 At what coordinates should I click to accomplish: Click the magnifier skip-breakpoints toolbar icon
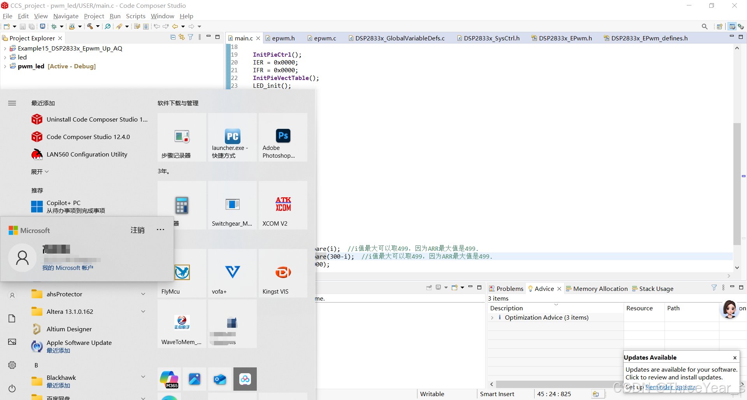pos(108,26)
